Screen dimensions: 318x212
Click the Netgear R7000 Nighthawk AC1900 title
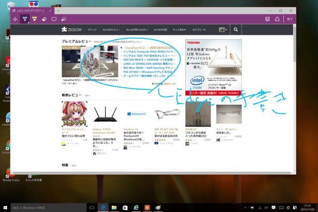coord(104,133)
